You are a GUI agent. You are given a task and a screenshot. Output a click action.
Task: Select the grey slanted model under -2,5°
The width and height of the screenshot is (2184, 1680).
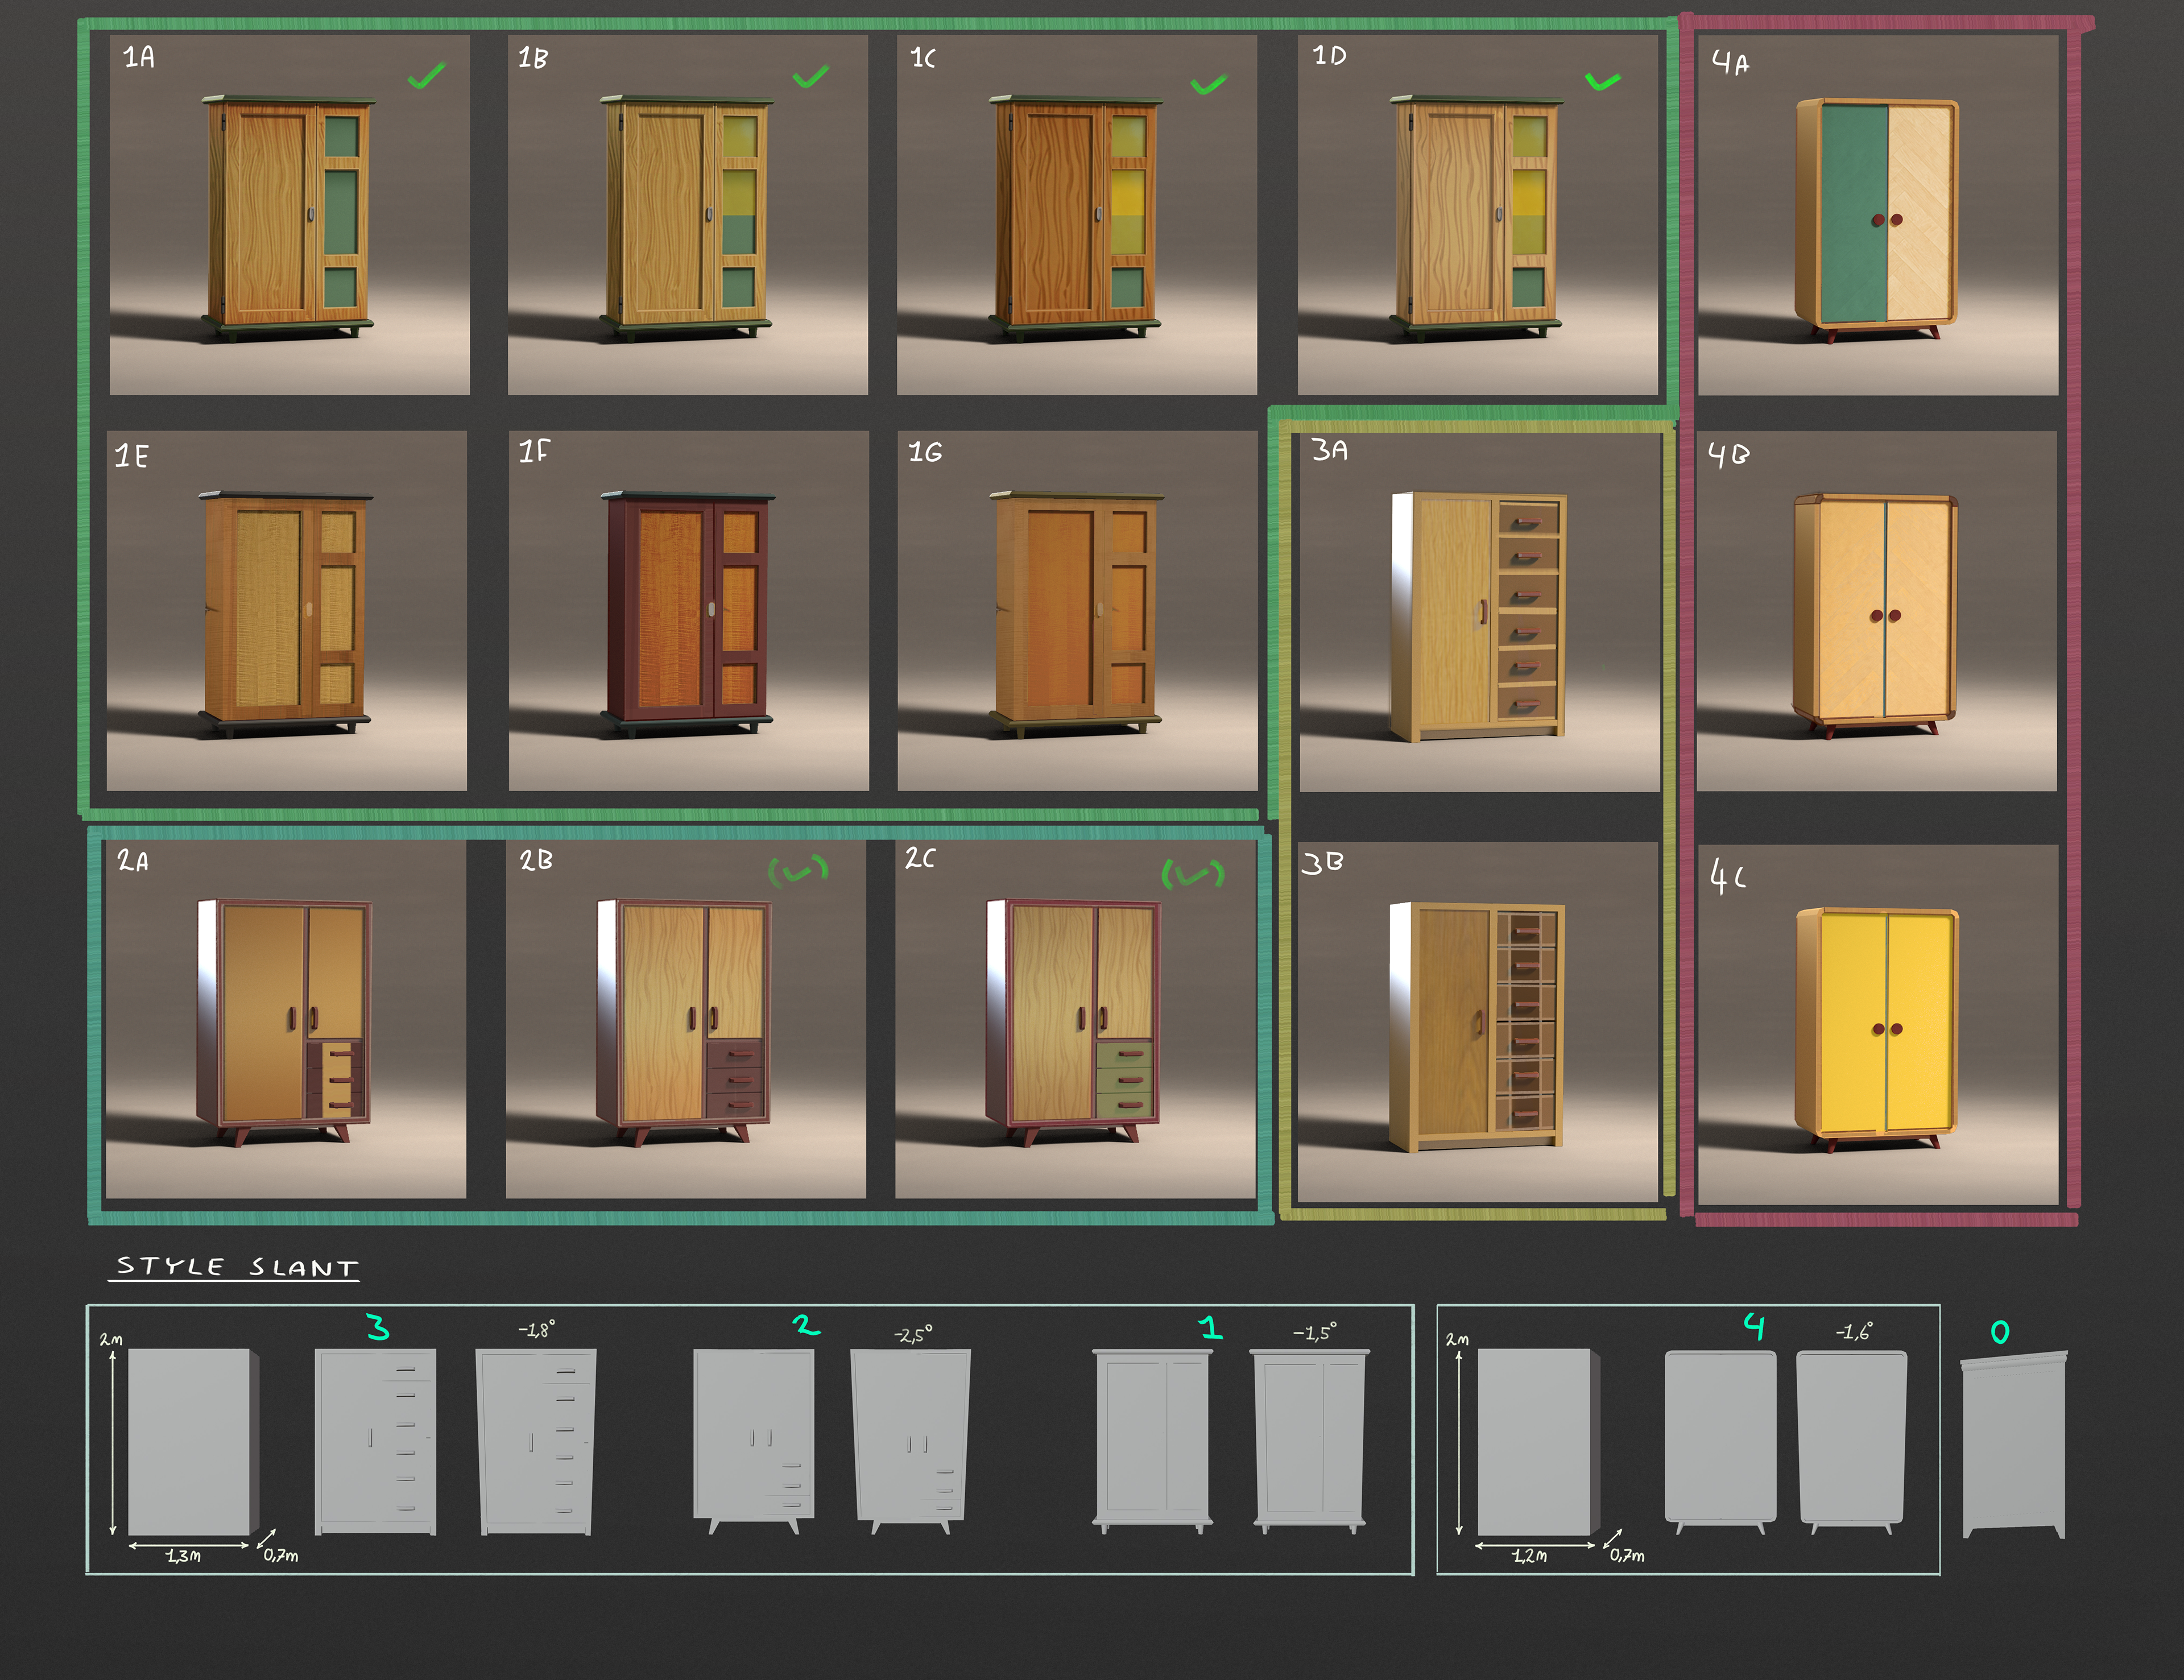[910, 1442]
